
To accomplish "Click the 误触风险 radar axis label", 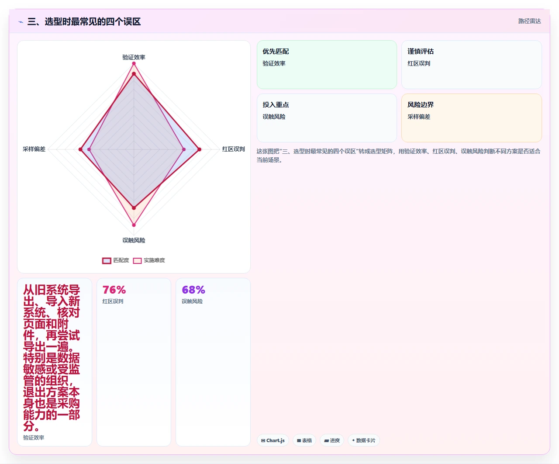I will pos(134,240).
